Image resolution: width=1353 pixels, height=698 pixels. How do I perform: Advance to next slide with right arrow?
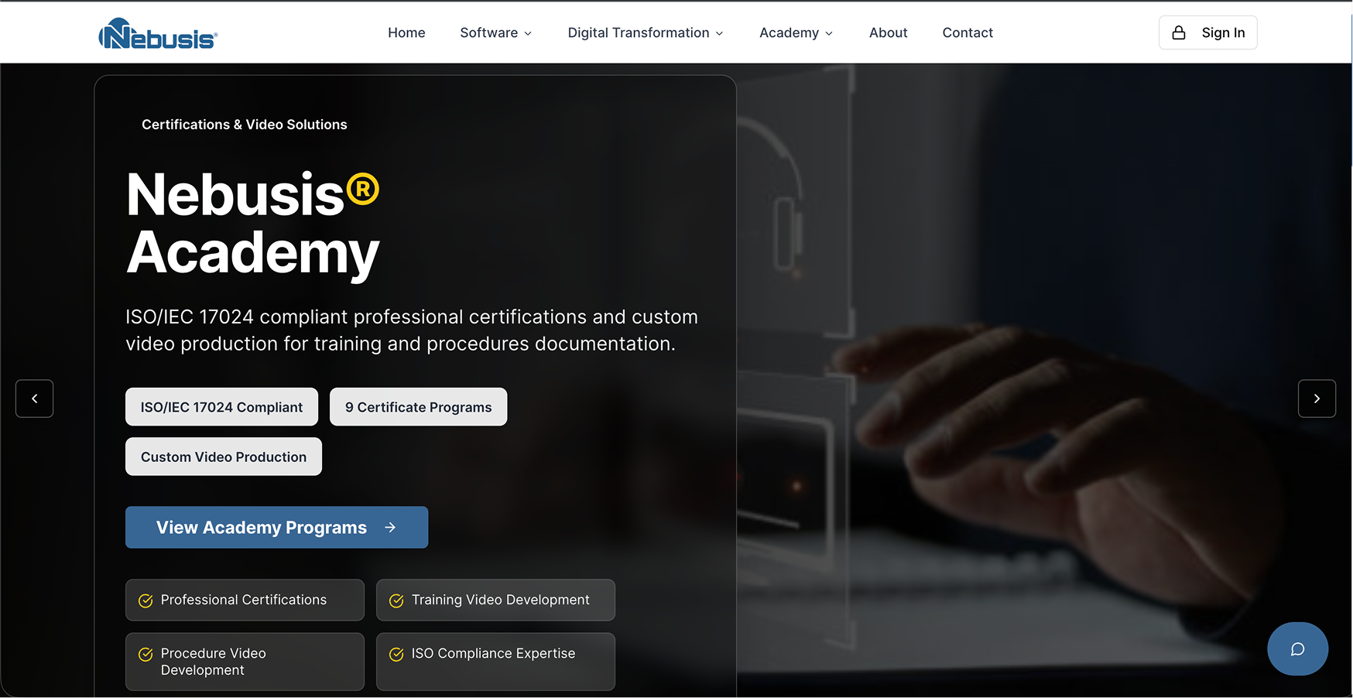tap(1317, 399)
